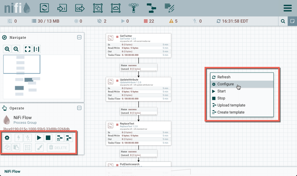Image resolution: width=297 pixels, height=176 pixels.
Task: Open configuration gear in Operate panel
Action: point(7,138)
